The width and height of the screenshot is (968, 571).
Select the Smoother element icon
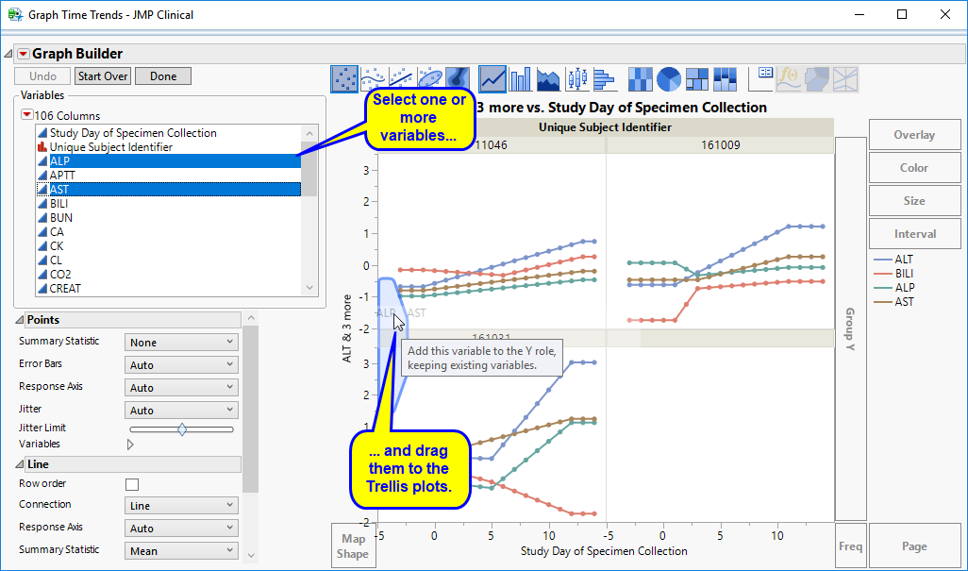point(374,78)
